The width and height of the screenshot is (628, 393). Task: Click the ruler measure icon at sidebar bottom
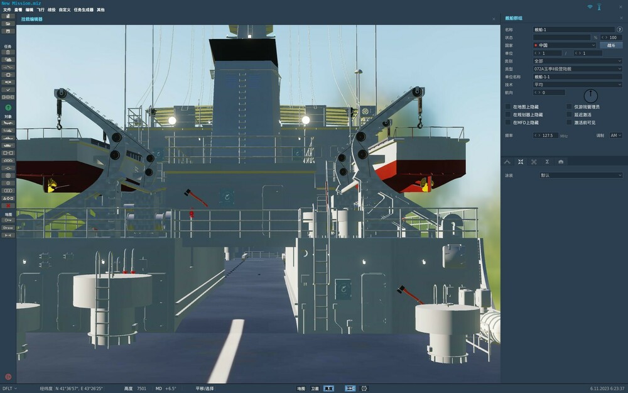click(x=8, y=235)
